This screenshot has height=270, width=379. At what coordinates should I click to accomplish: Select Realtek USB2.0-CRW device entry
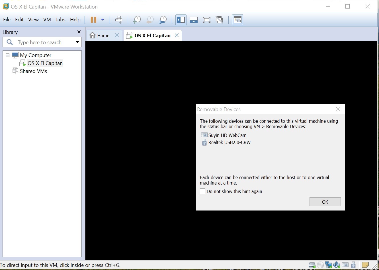click(226, 142)
